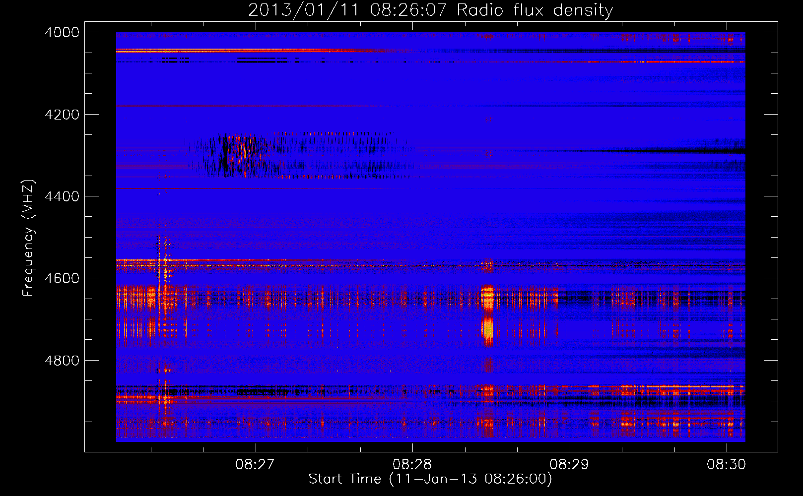Click the 08:30 time tick label
This screenshot has height=496, width=803.
727,464
